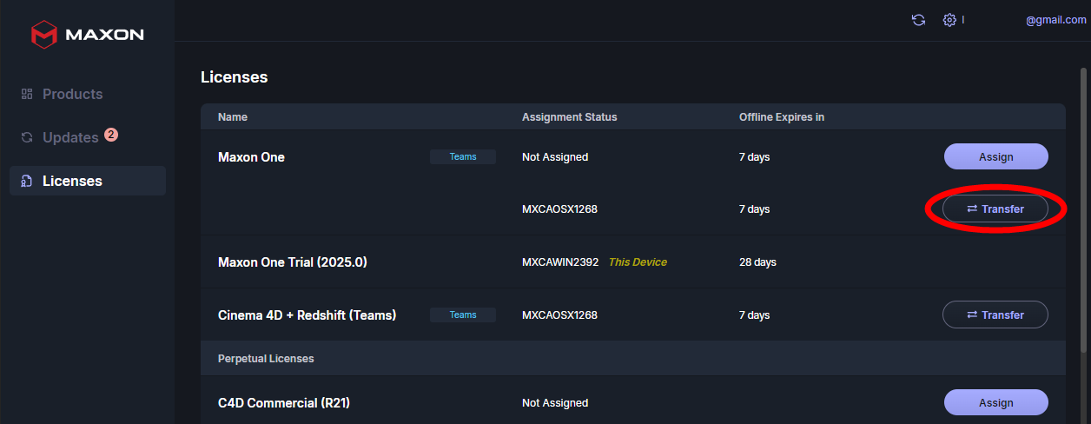Click the Products grid icon in sidebar

click(27, 94)
